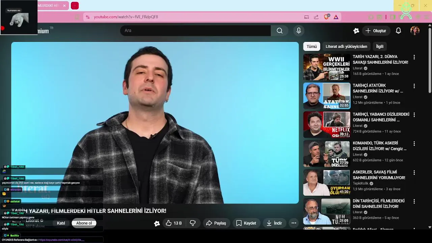Open 'DİN TARİHÇİSİ, FİLMLERDEKİ DİNİ SAHNELERİ' title
This screenshot has width=432, height=243.
coord(379,204)
